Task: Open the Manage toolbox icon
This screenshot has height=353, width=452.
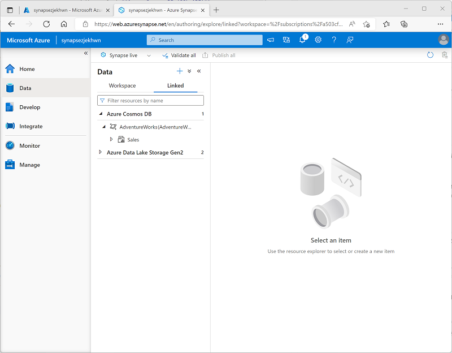Action: click(10, 165)
